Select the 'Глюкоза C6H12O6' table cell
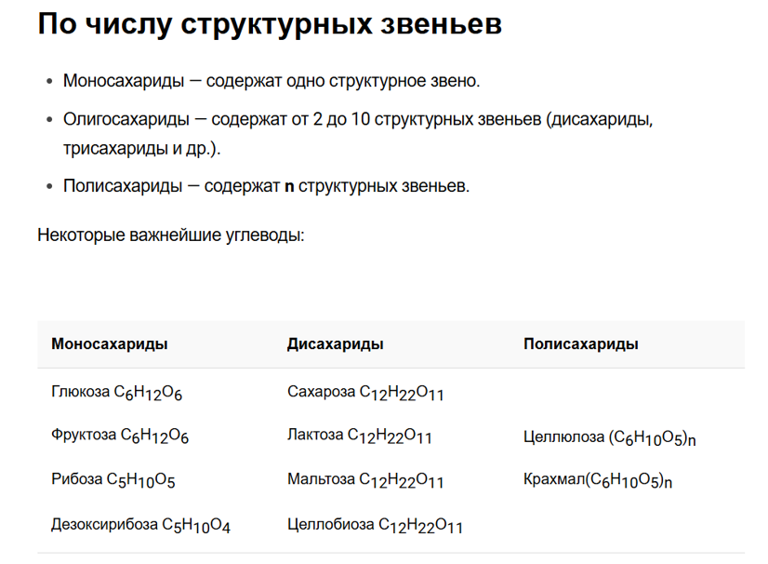This screenshot has width=768, height=564. 116,393
